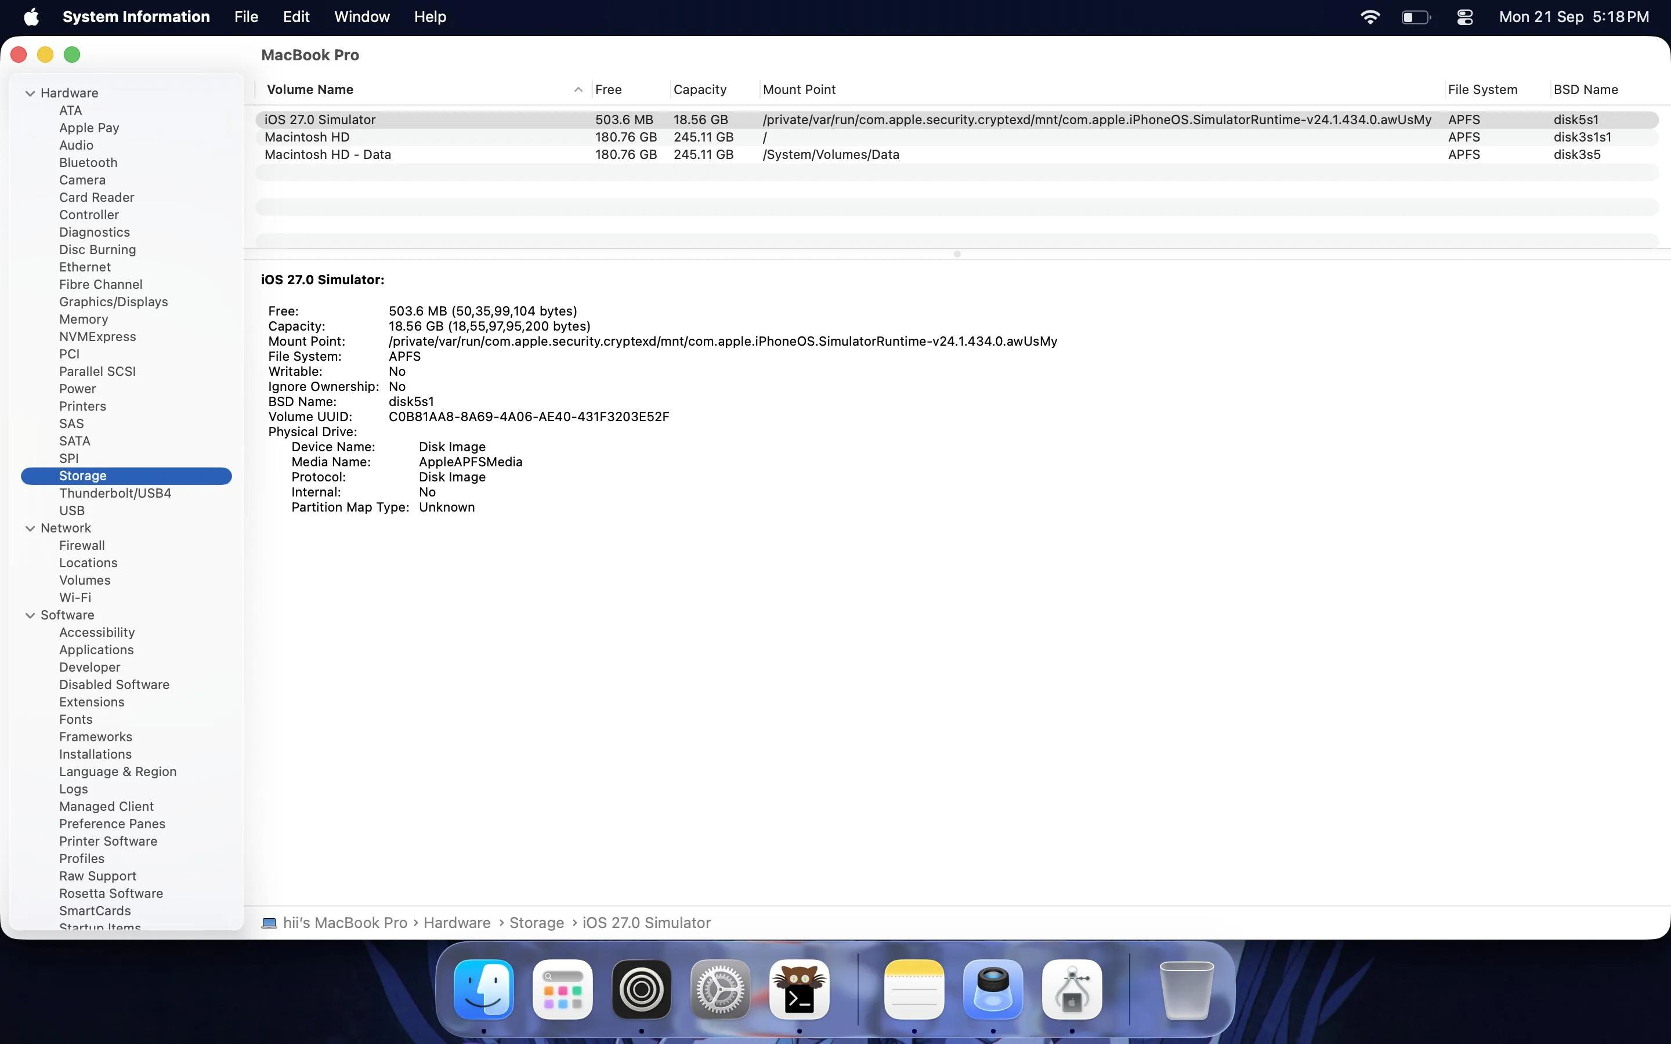Click the Wi-Fi status icon

pyautogui.click(x=1370, y=17)
